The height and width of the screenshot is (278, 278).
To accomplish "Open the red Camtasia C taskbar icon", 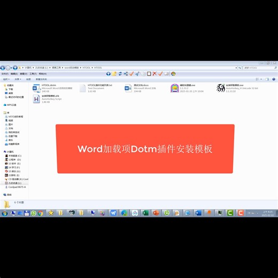I will 241,213.
